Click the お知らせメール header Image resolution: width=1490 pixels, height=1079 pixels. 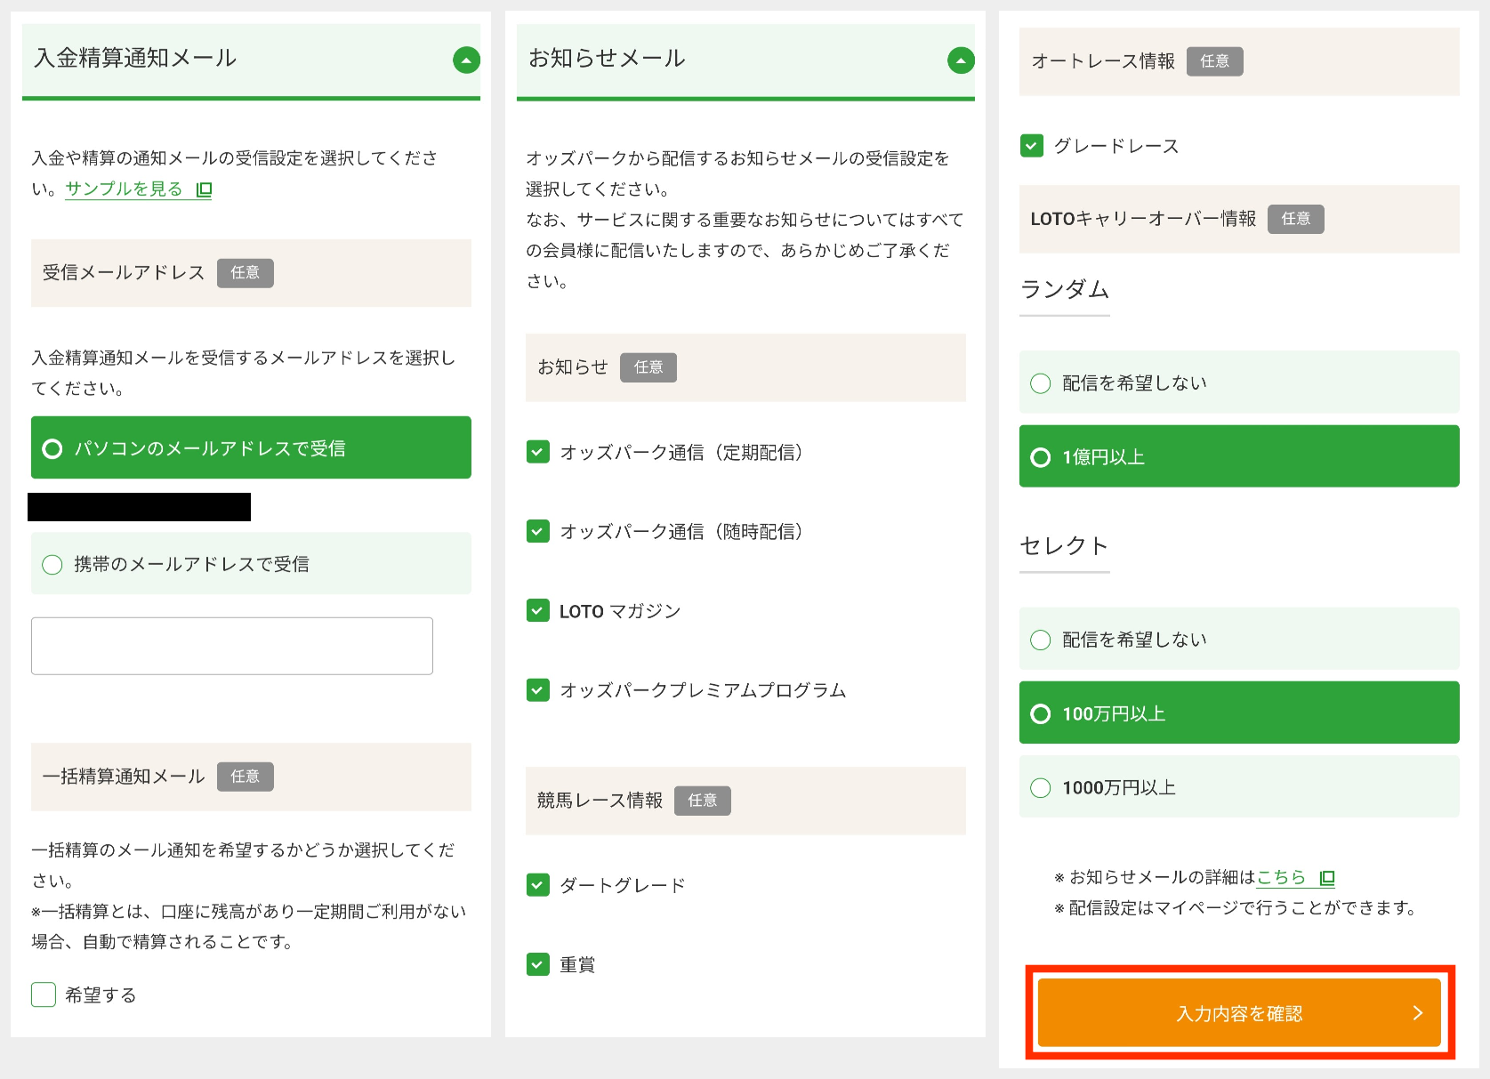pos(745,60)
